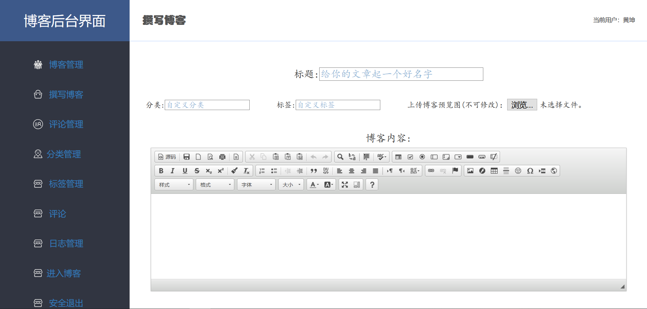
Task: Apply strikethrough to selected text
Action: (197, 171)
